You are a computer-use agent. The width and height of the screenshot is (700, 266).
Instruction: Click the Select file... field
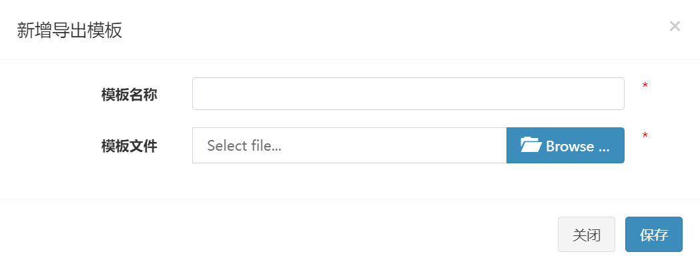click(350, 145)
